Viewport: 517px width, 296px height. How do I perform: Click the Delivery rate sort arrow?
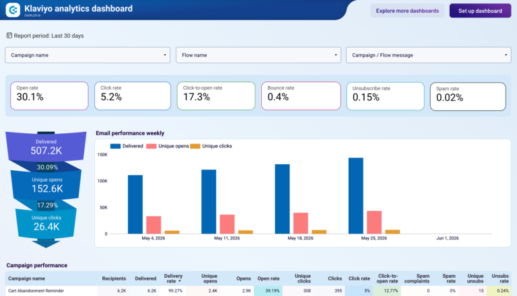(x=180, y=281)
